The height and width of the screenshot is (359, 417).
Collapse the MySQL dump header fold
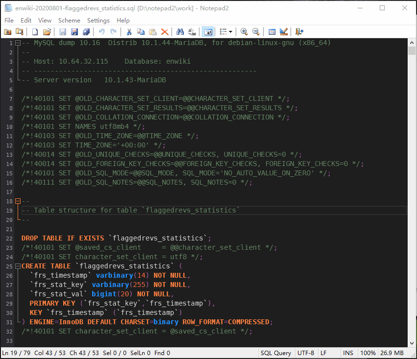point(18,43)
